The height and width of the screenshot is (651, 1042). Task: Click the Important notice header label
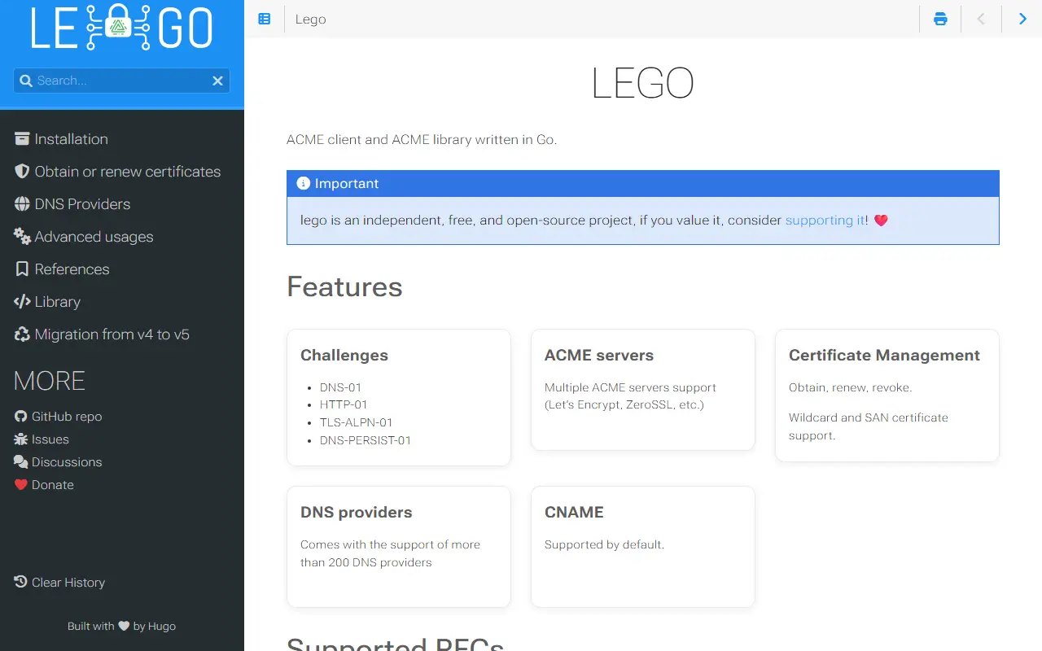pos(347,184)
